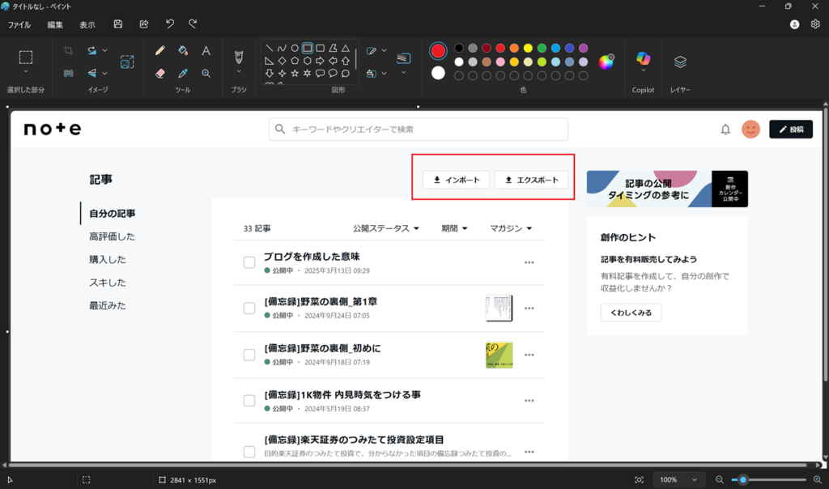The width and height of the screenshot is (829, 489).
Task: Check the box for [備忘録]1K物件 article
Action: (249, 401)
